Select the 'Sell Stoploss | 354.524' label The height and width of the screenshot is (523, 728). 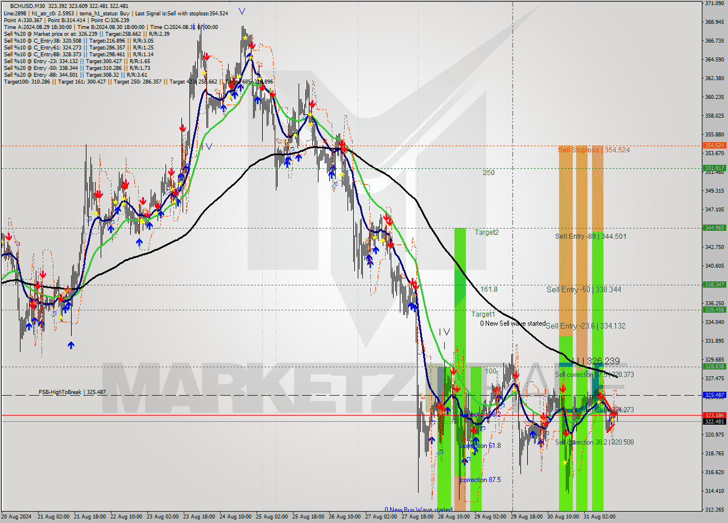[594, 150]
